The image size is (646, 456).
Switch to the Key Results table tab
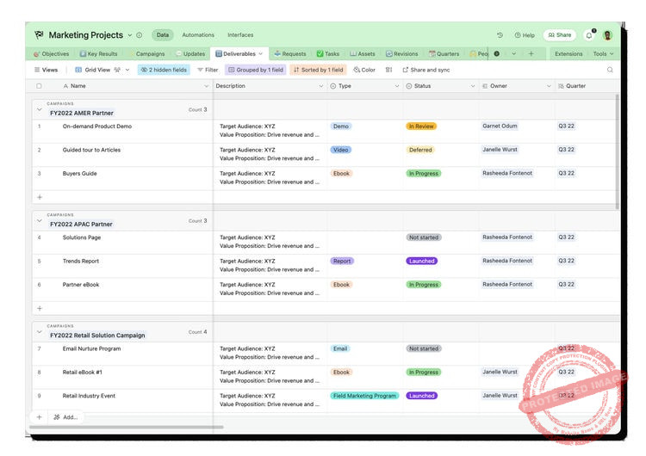coord(98,54)
